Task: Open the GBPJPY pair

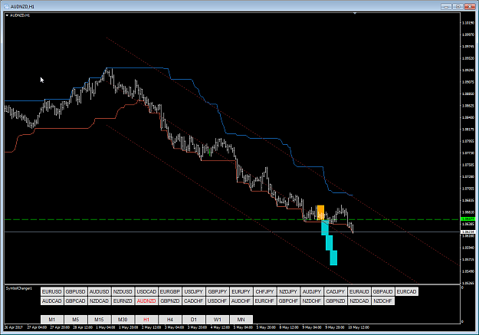Action: (x=217, y=291)
